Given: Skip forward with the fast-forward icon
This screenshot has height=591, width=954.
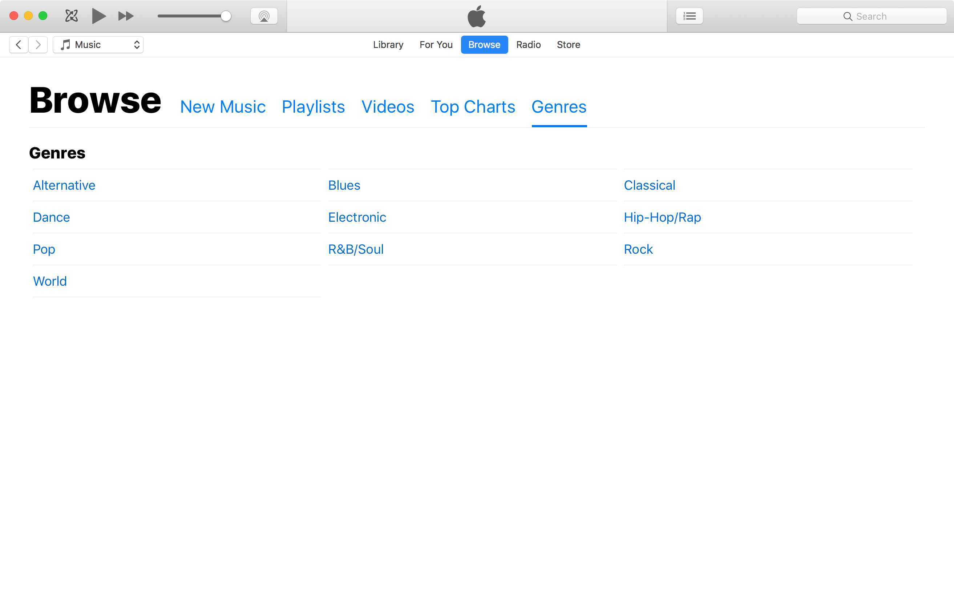Looking at the screenshot, I should click(126, 16).
